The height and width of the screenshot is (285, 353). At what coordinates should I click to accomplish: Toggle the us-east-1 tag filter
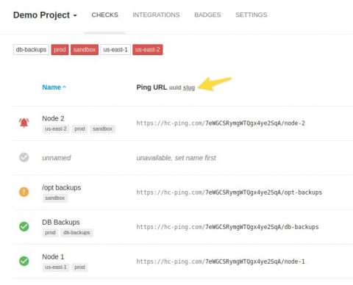(x=115, y=50)
